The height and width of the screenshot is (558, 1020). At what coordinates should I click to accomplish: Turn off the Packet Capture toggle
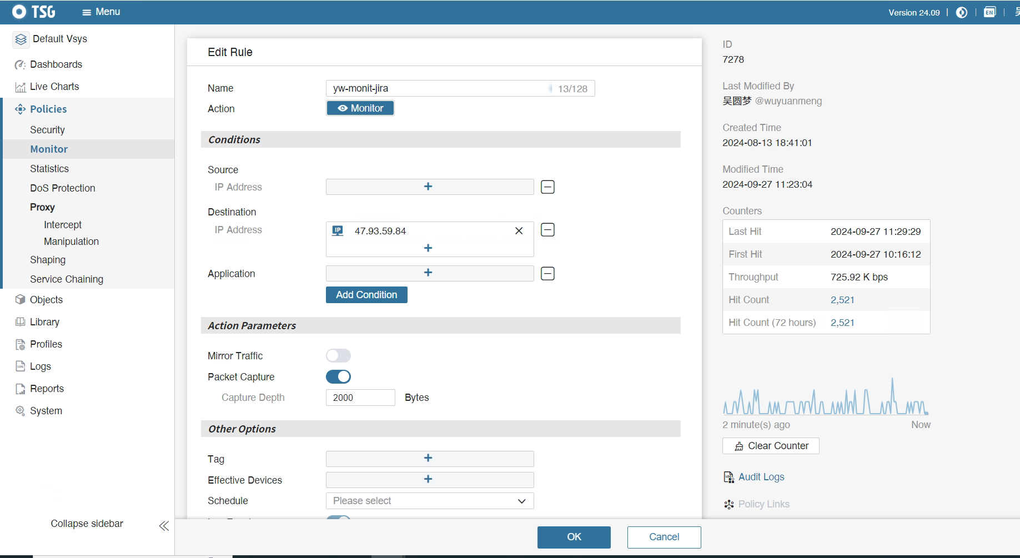[x=338, y=377]
